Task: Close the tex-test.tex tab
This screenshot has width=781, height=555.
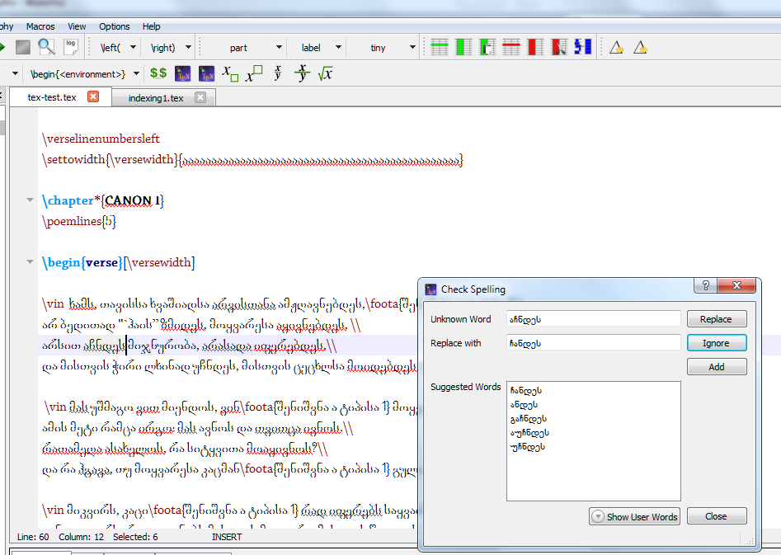Action: [93, 97]
